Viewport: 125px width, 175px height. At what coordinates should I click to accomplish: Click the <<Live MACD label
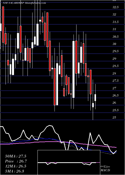(x=105, y=168)
